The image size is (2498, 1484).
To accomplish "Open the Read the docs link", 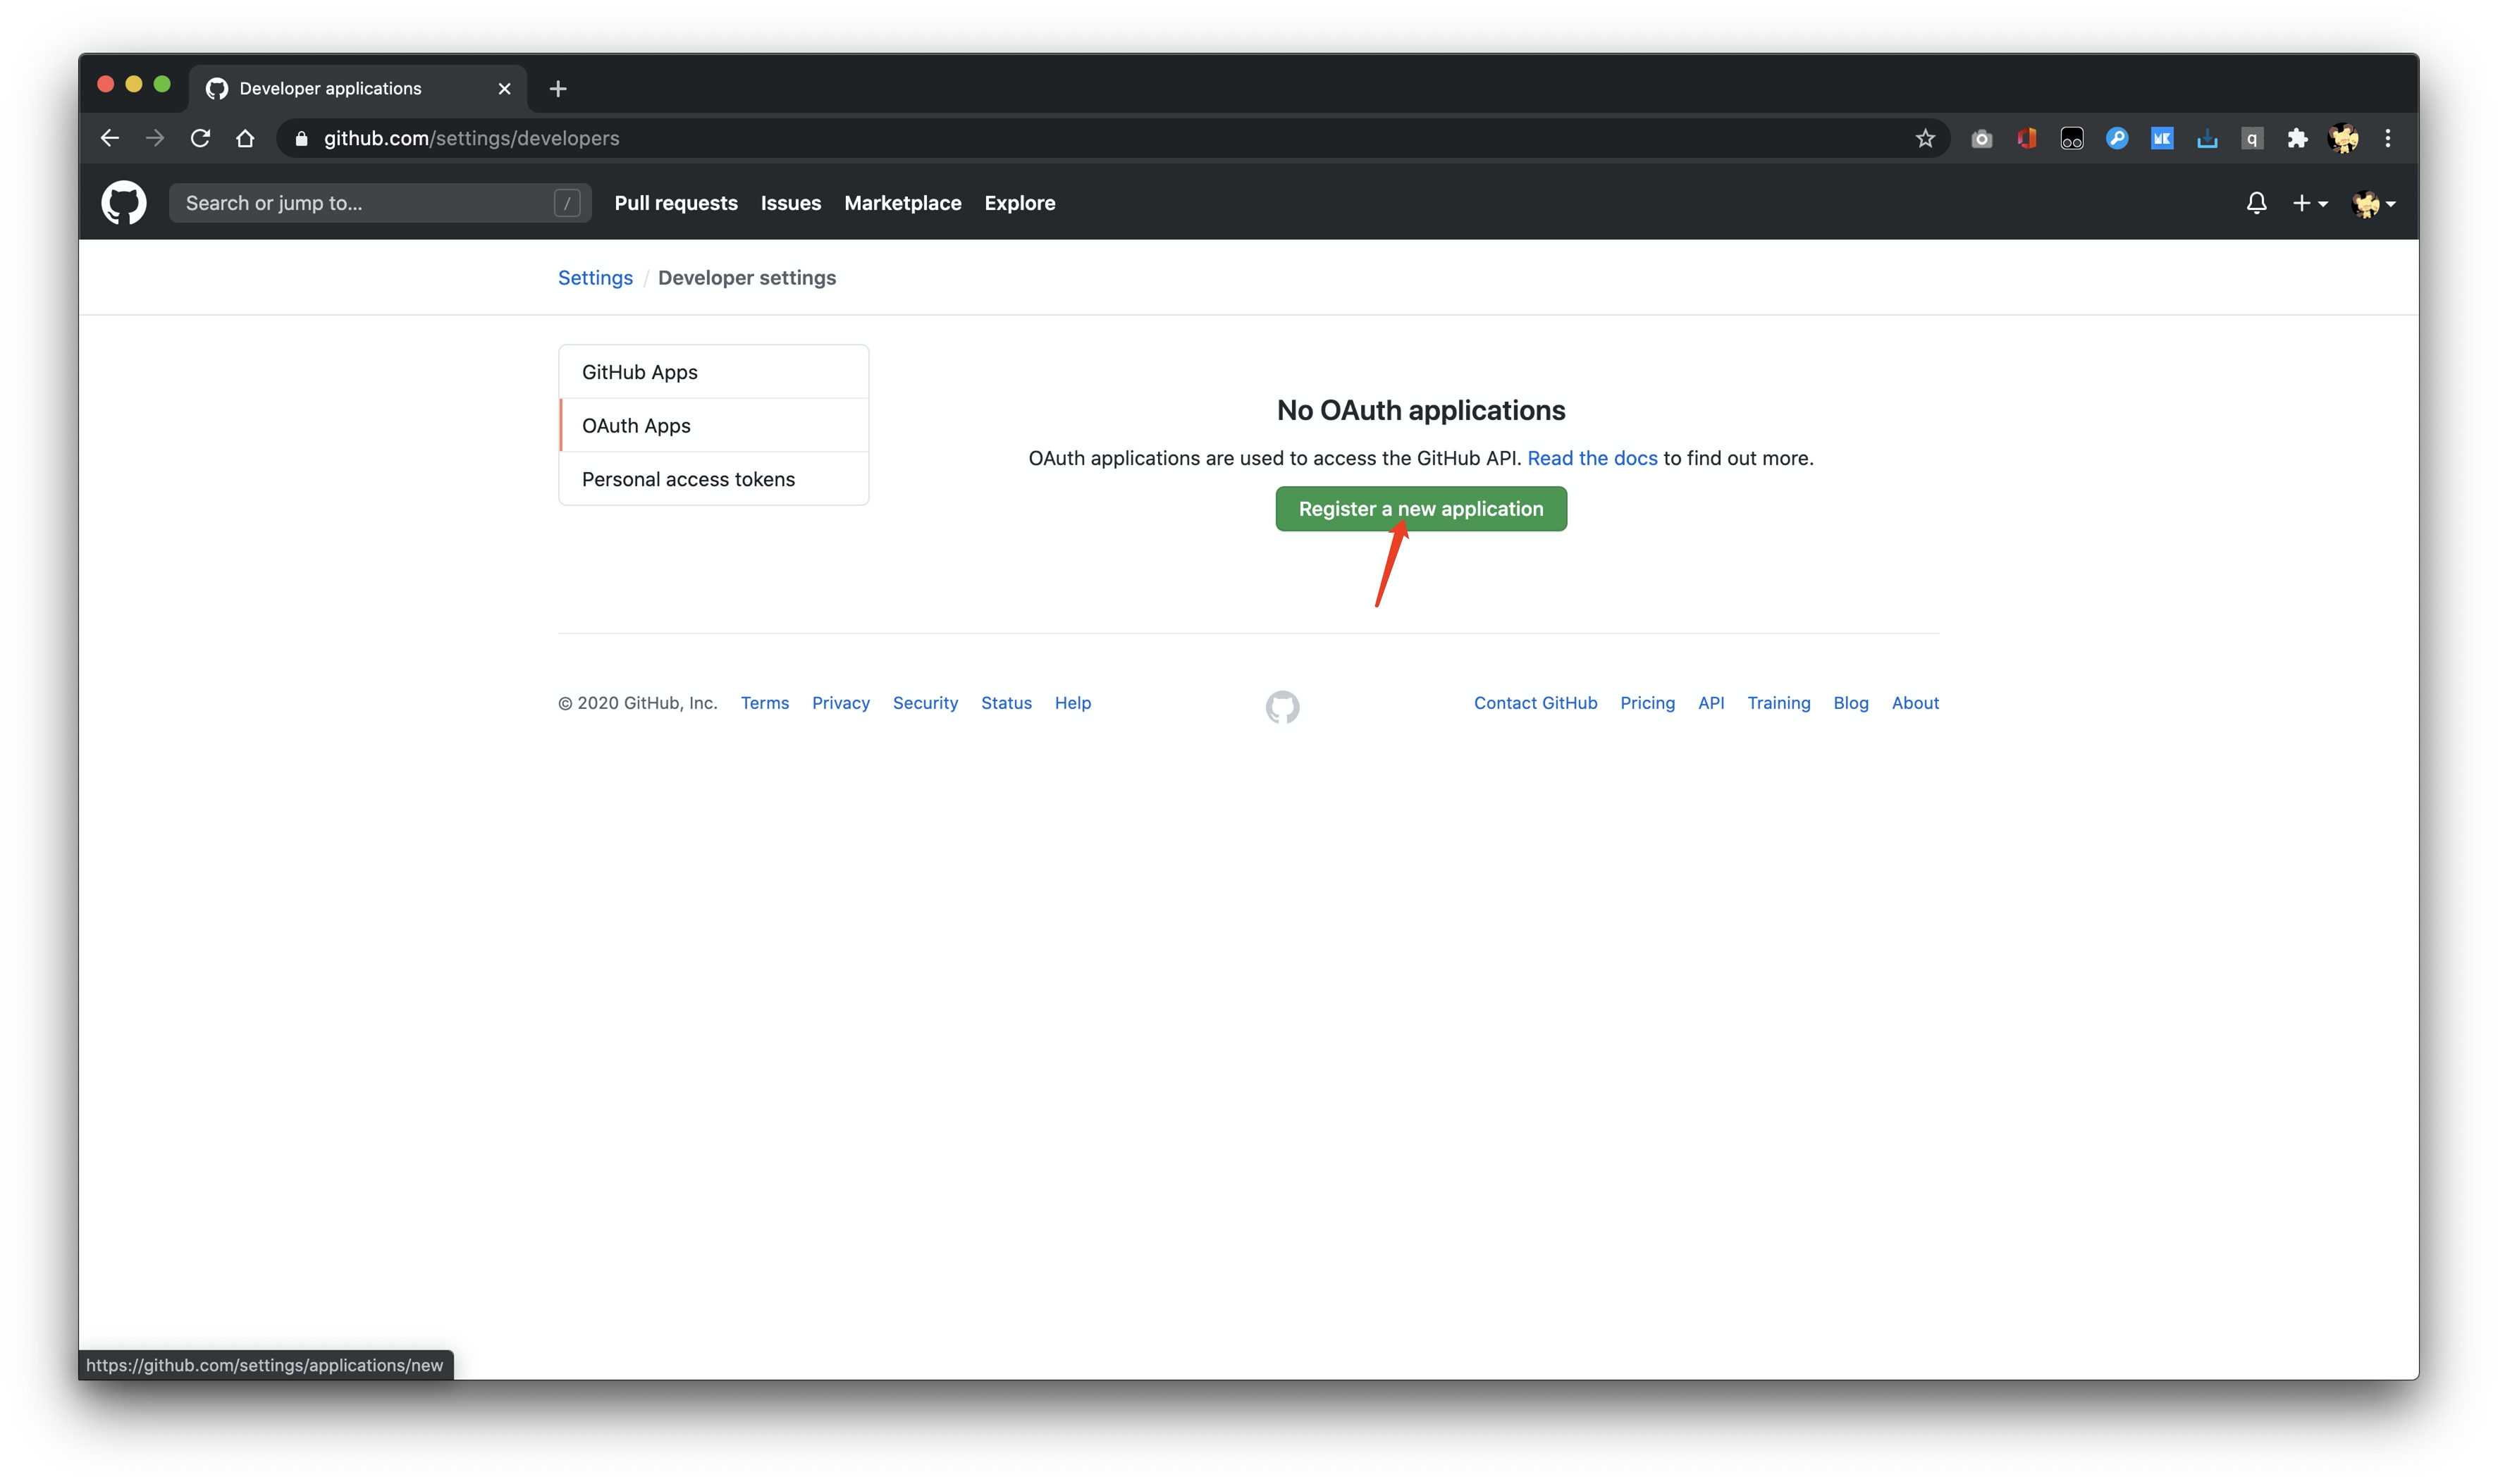I will click(1592, 458).
